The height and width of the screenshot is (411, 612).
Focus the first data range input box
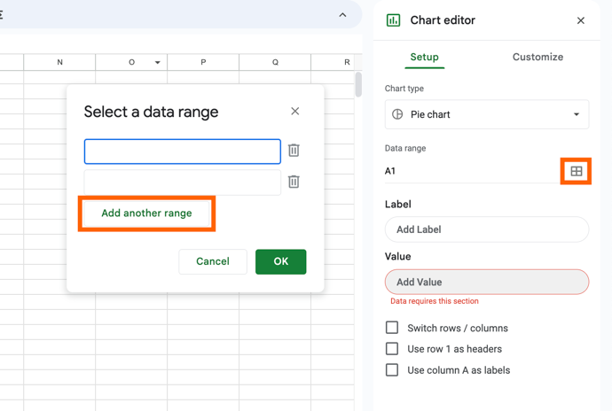tap(183, 151)
